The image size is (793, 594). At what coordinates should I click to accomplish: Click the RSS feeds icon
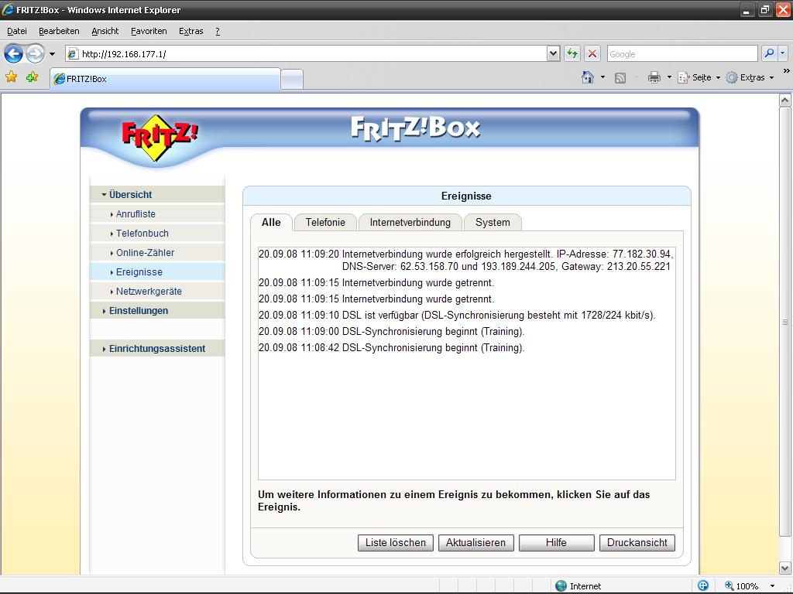[620, 78]
